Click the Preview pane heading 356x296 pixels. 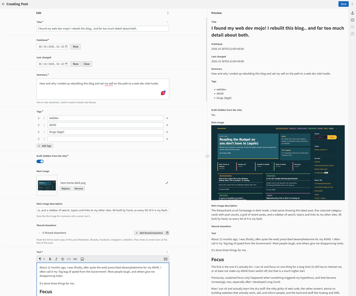click(216, 13)
